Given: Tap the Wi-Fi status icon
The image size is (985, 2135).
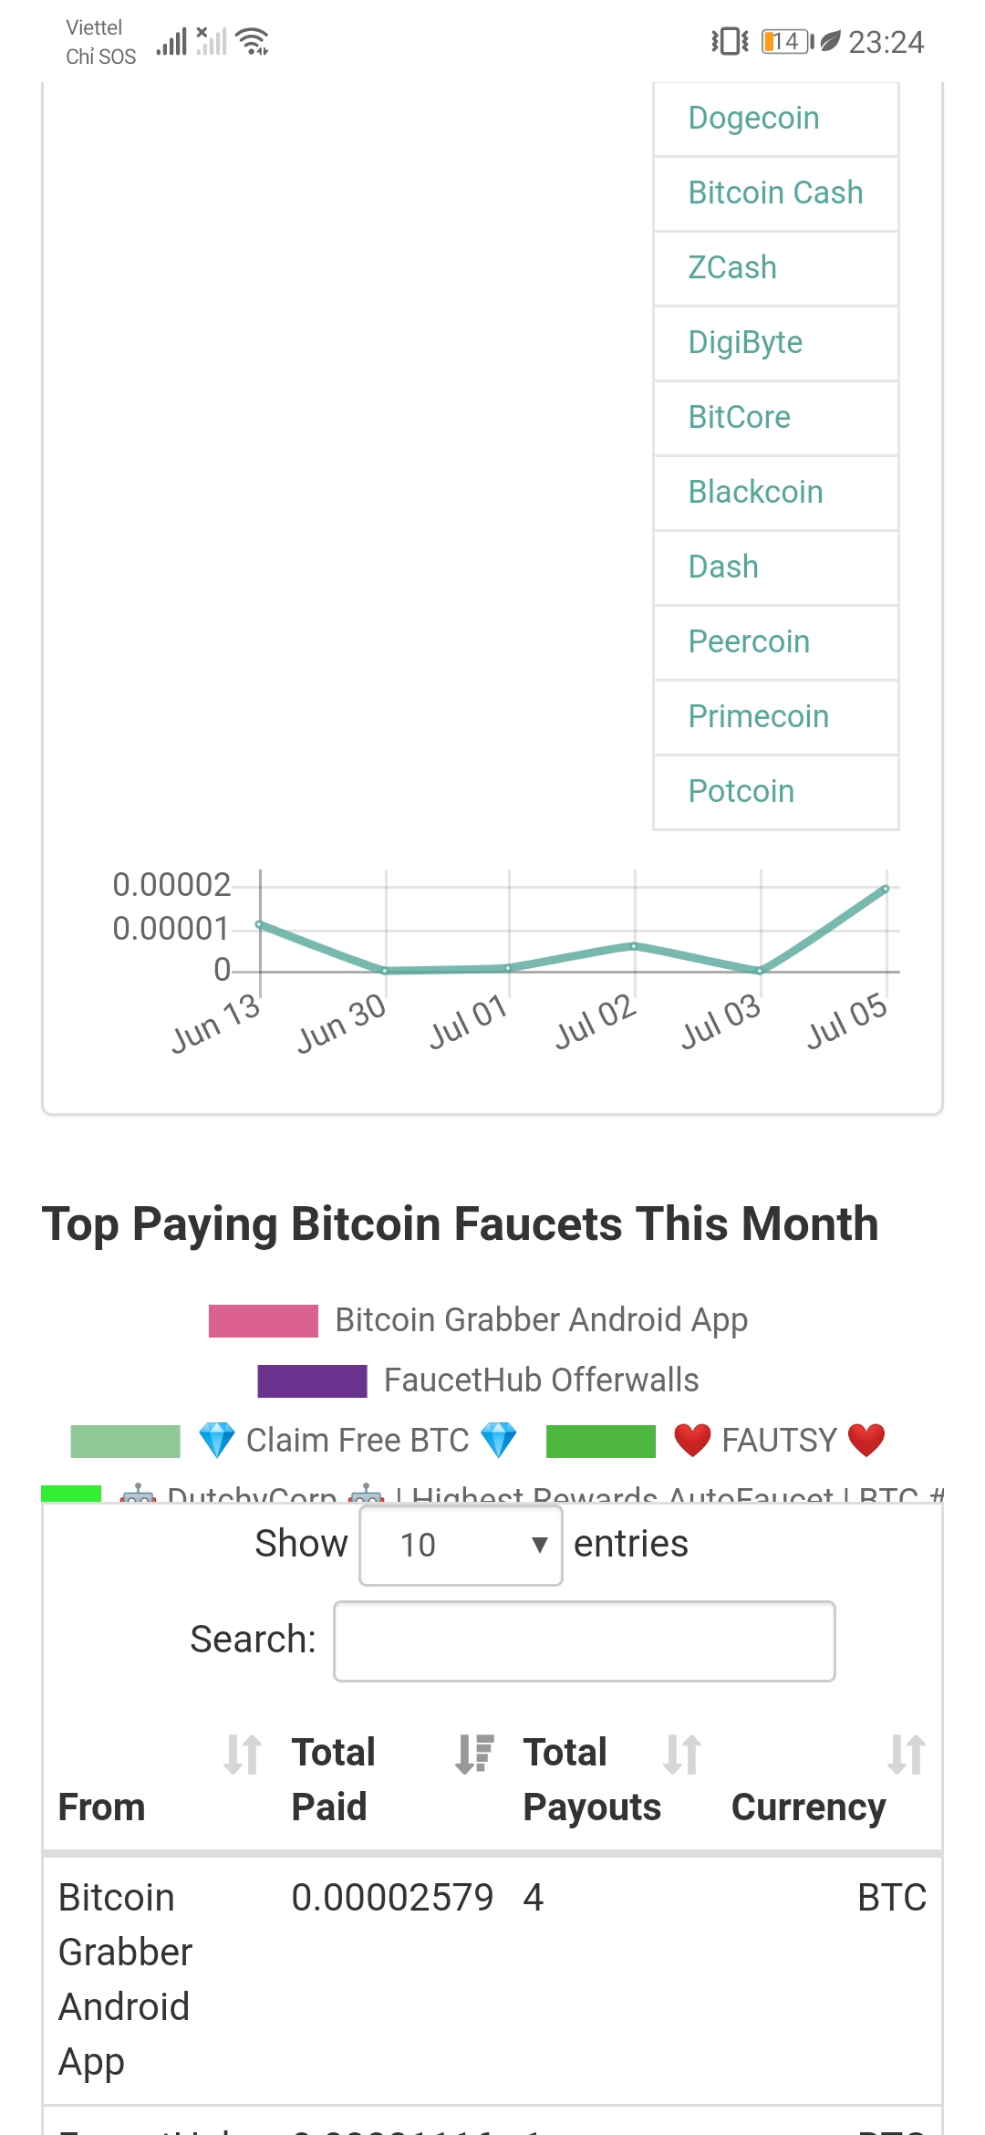Looking at the screenshot, I should click(252, 42).
